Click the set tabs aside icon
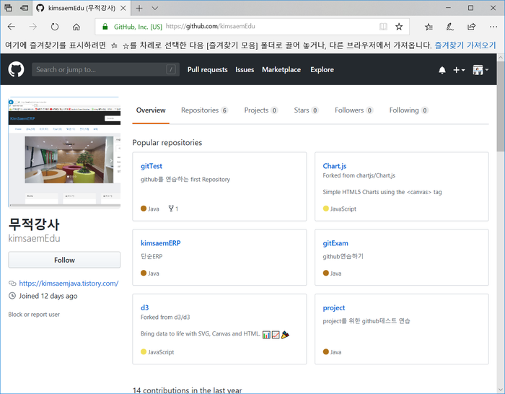Screen dimensions: 505x394 point(24,8)
